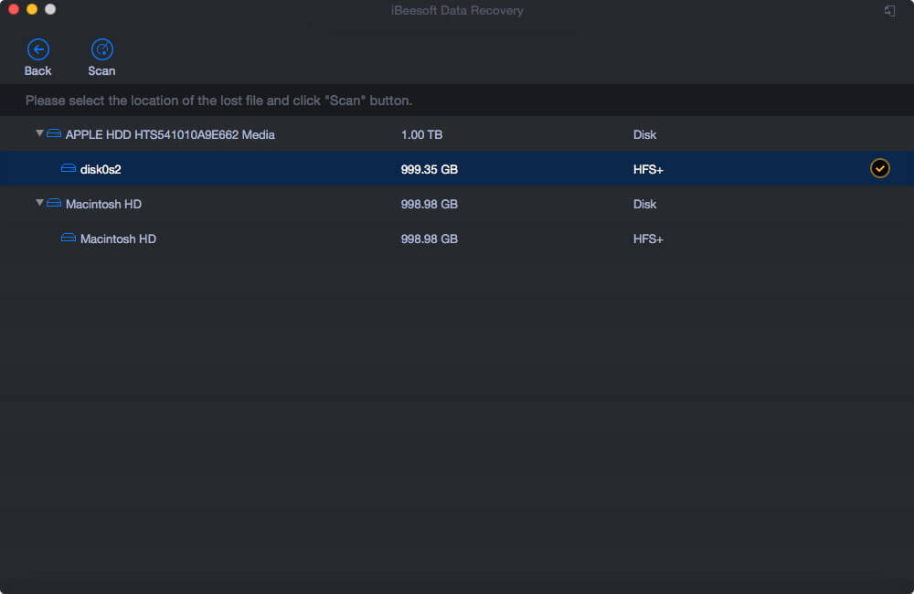The width and height of the screenshot is (914, 594).
Task: Click the volume icon next to disk0s2
Action: pyautogui.click(x=69, y=169)
